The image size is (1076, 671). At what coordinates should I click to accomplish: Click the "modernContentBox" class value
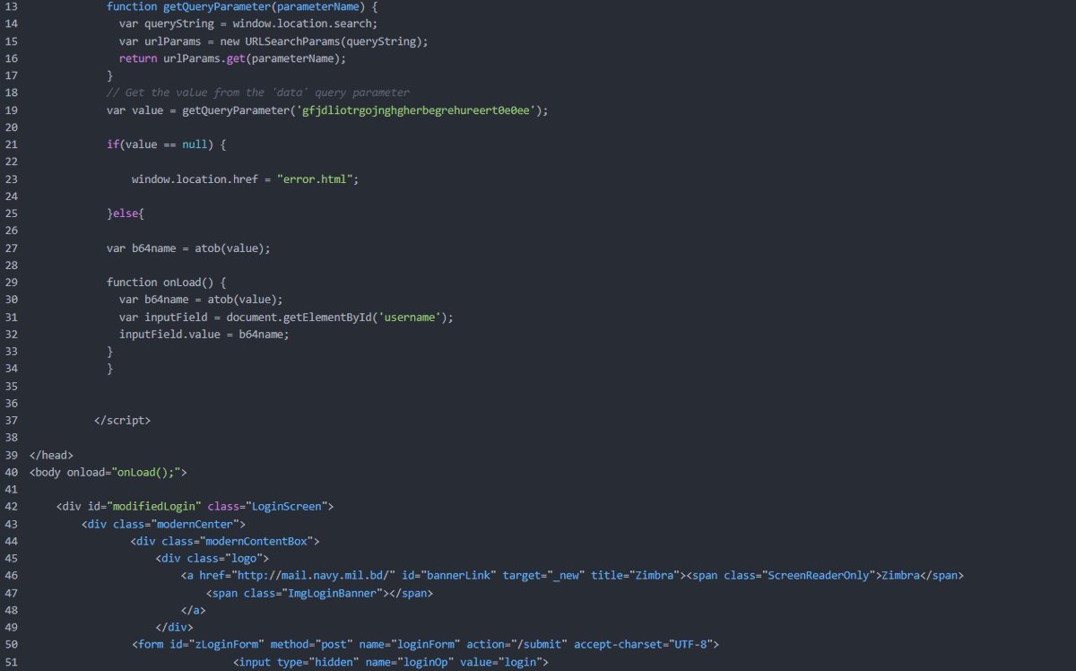tap(257, 542)
